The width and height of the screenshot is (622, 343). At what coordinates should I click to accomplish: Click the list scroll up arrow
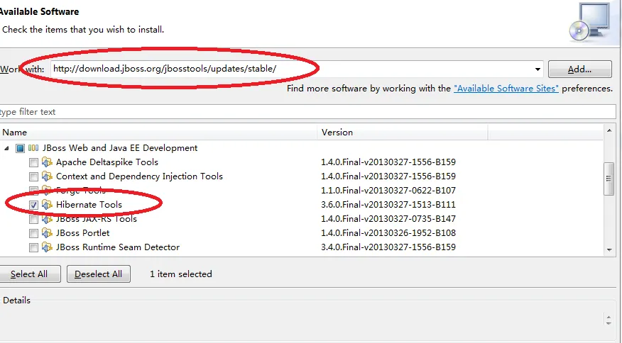click(609, 130)
